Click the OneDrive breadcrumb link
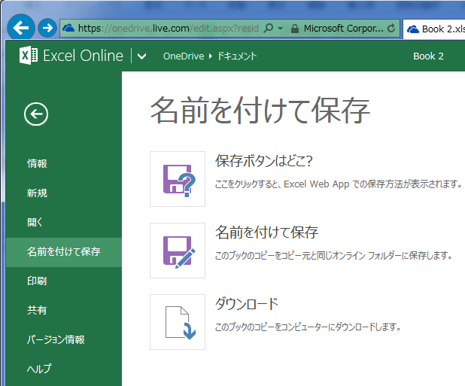The image size is (465, 386). tap(184, 56)
